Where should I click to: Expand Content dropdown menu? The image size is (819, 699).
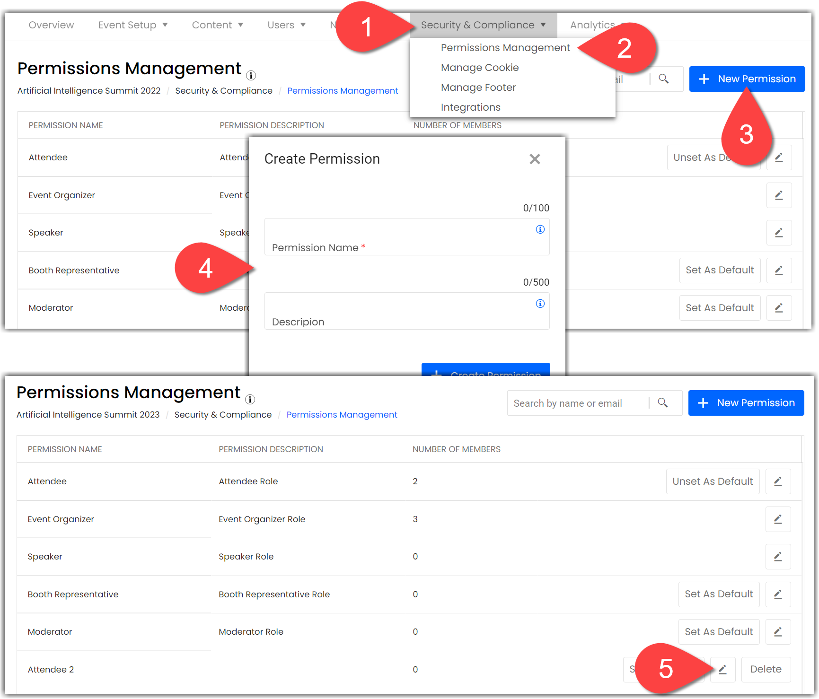tap(217, 25)
